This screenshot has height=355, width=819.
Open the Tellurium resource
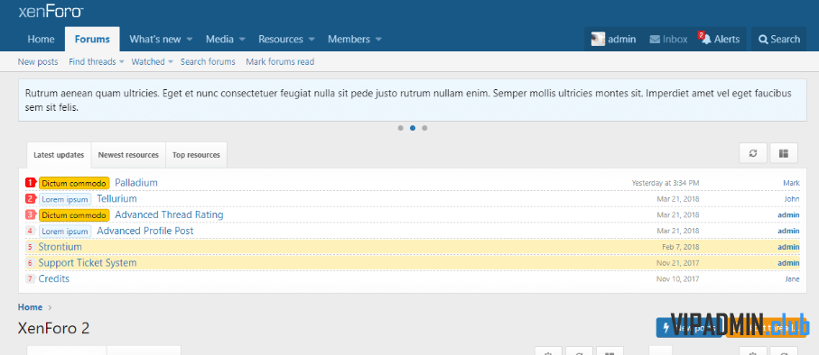[117, 198]
